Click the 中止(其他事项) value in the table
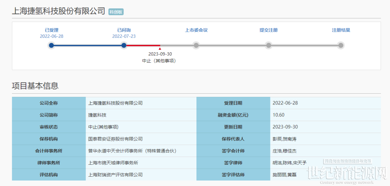 tap(103, 127)
